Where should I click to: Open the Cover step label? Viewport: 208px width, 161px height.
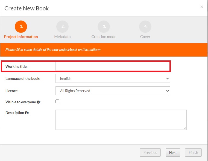(x=145, y=37)
